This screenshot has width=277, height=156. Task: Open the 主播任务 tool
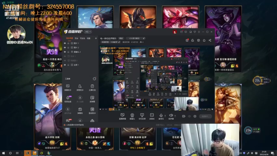(92, 88)
